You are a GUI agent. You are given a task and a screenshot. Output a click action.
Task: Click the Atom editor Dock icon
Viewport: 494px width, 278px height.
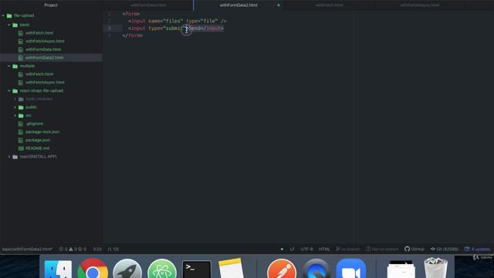pyautogui.click(x=162, y=269)
